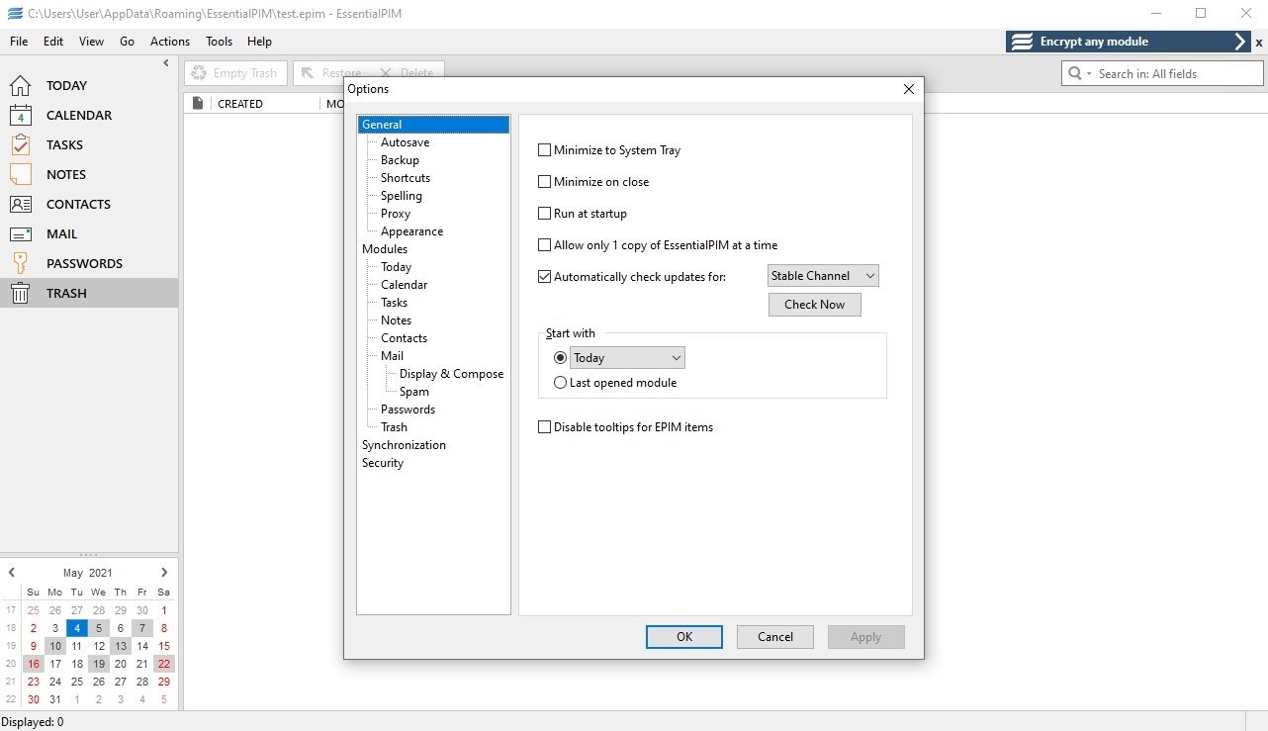Select Appearance in the options tree

(x=411, y=231)
